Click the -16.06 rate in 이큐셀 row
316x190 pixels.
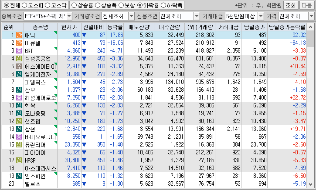(x=115, y=43)
